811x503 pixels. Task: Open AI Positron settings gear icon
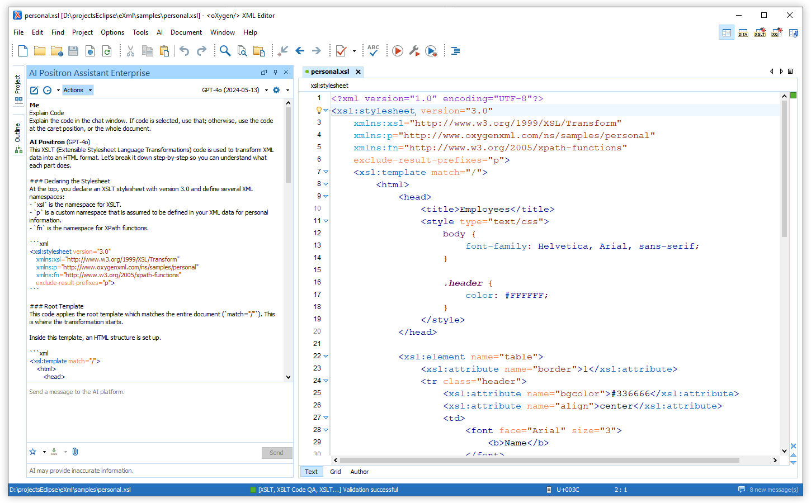(276, 90)
